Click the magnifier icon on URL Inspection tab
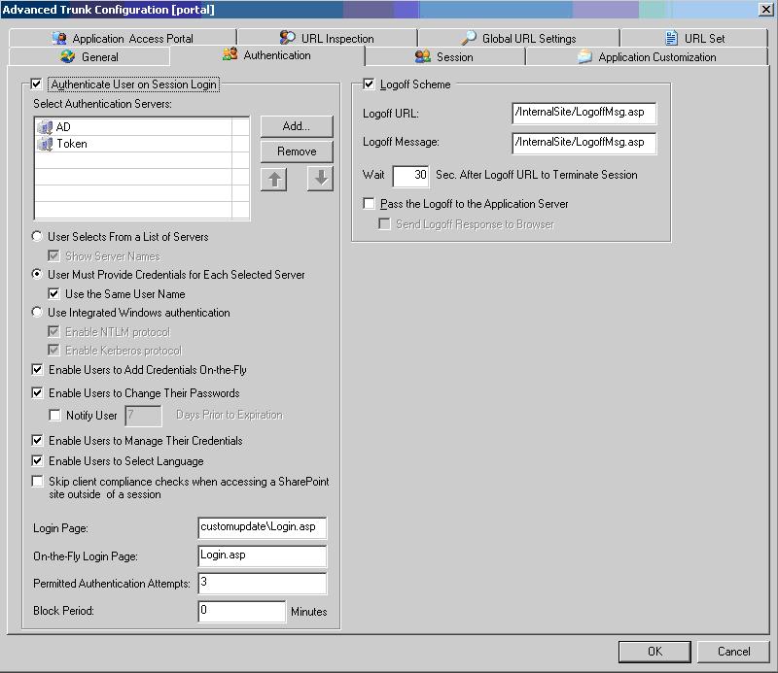This screenshot has width=778, height=673. pos(287,37)
